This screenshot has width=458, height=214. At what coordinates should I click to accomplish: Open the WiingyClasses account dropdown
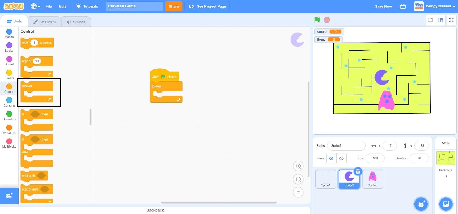tap(435, 6)
